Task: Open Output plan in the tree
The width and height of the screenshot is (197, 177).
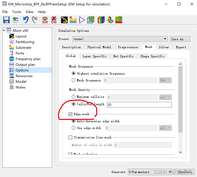Action: click(25, 64)
